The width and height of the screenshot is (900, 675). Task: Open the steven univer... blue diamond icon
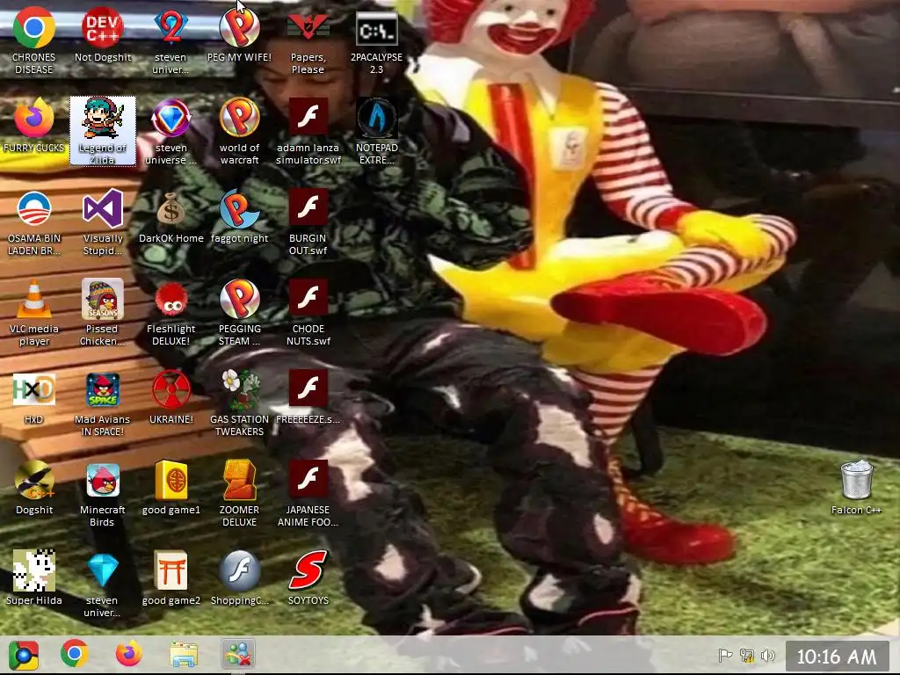tap(103, 570)
